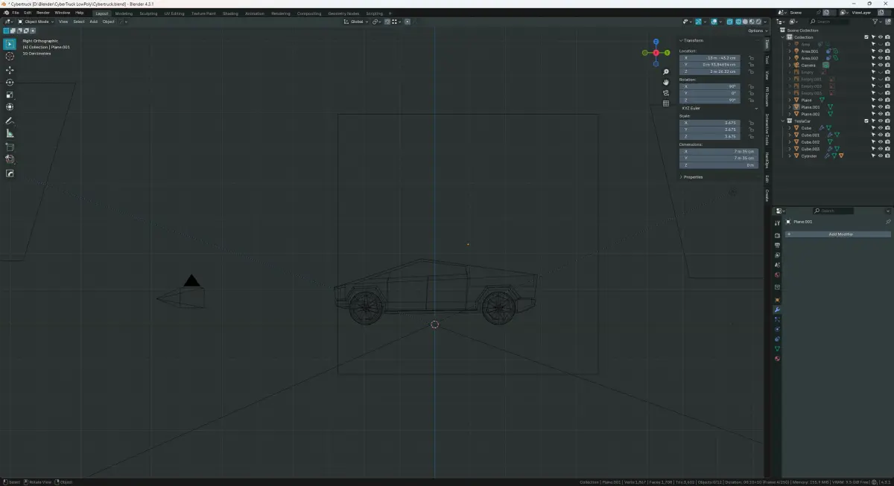This screenshot has width=894, height=486.
Task: Toggle TeslaCar collection exclude checkbox
Action: pyautogui.click(x=866, y=121)
